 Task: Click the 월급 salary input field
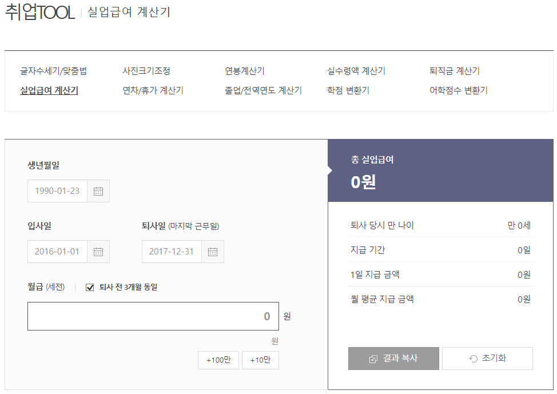[153, 316]
